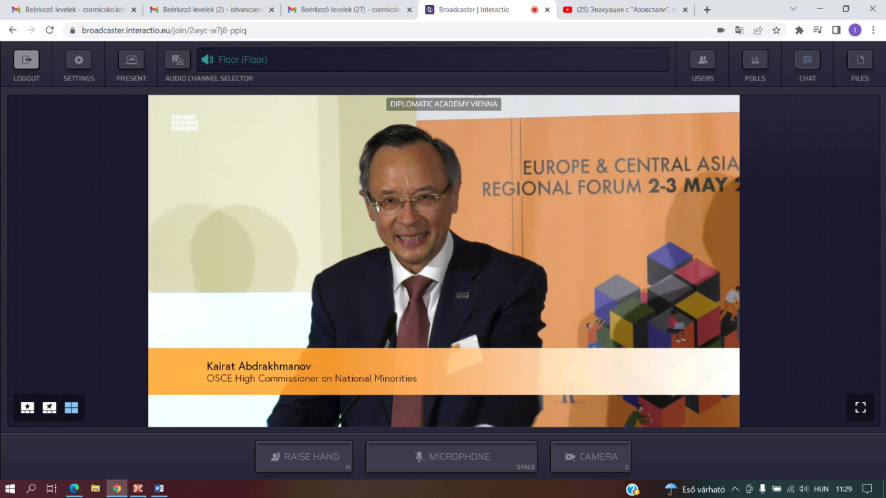The height and width of the screenshot is (498, 886).
Task: Open the Polls panel
Action: click(x=755, y=60)
